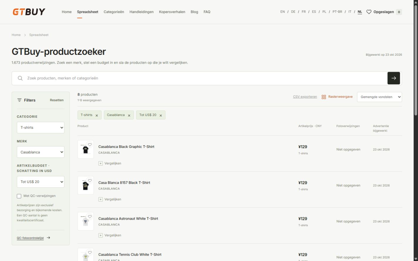Open the Handleidingen menu item

[141, 12]
